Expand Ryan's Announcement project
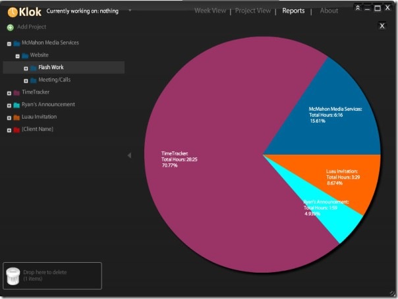The height and width of the screenshot is (299, 398). 9,105
